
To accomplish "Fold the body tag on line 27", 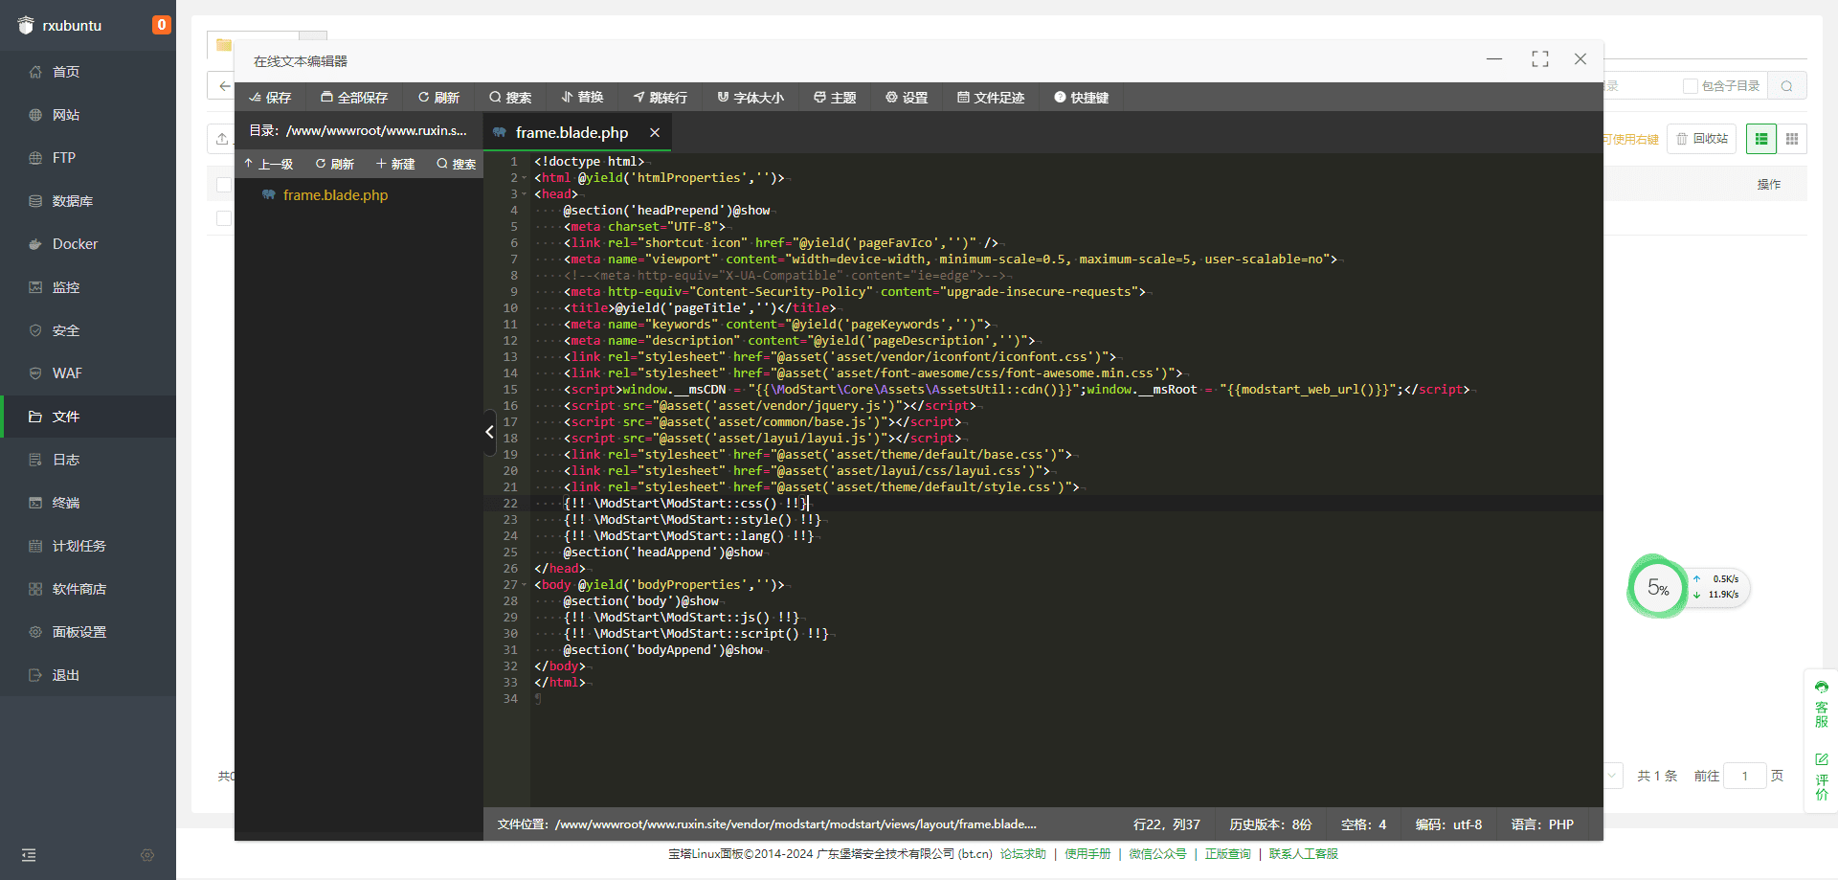I will click(x=525, y=585).
